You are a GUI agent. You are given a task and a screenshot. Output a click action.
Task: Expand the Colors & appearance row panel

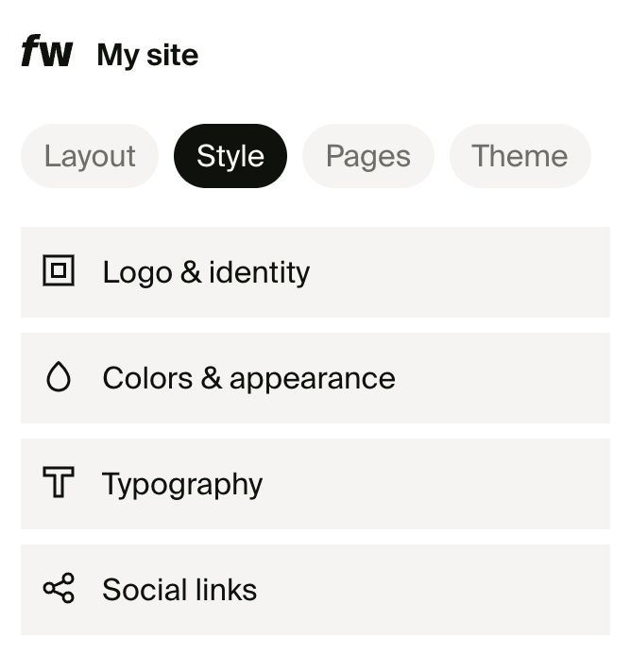coord(315,378)
